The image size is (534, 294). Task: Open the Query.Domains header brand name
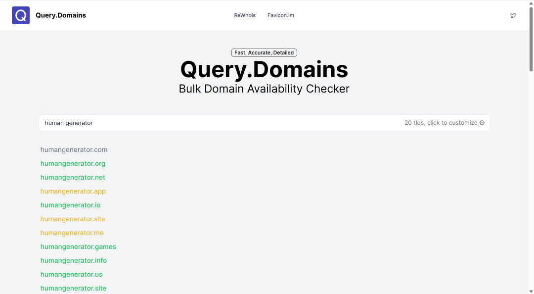tap(61, 15)
